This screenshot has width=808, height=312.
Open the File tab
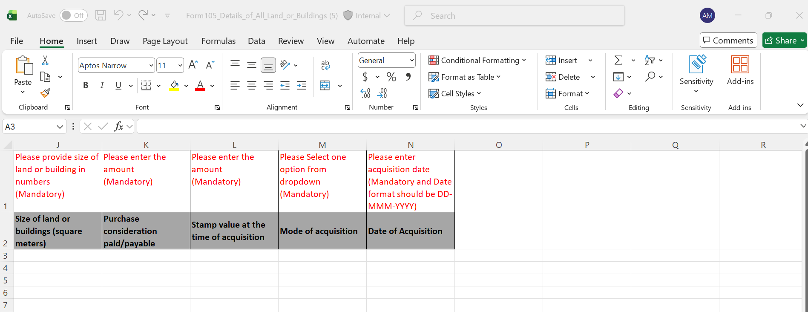(x=17, y=41)
